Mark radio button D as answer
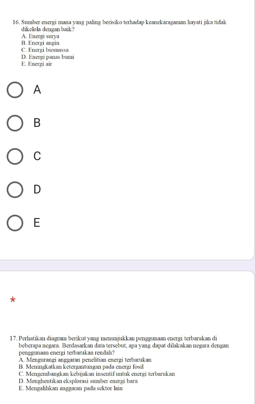Screen dimensions: 255x404 pos(15,190)
